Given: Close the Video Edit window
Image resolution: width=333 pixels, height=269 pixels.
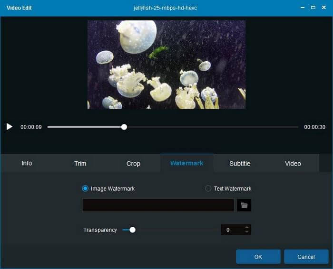Looking at the screenshot, I should pyautogui.click(x=323, y=8).
